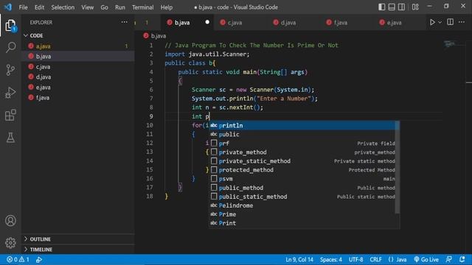This screenshot has width=472, height=265.
Task: Click the unsaved dot on b.java tab
Action: [207, 22]
